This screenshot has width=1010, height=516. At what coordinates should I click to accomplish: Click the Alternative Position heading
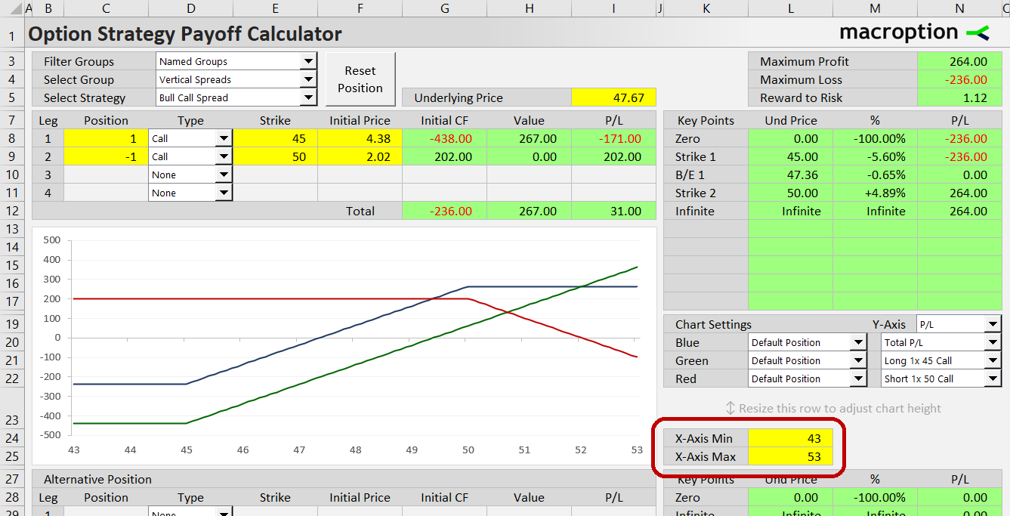(x=97, y=479)
